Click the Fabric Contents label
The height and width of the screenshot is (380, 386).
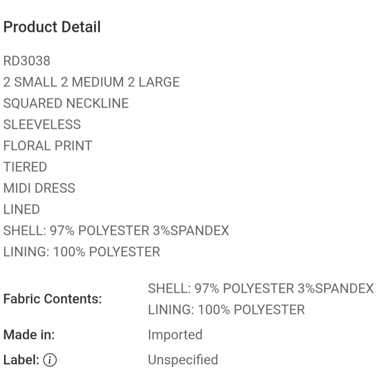pyautogui.click(x=52, y=299)
